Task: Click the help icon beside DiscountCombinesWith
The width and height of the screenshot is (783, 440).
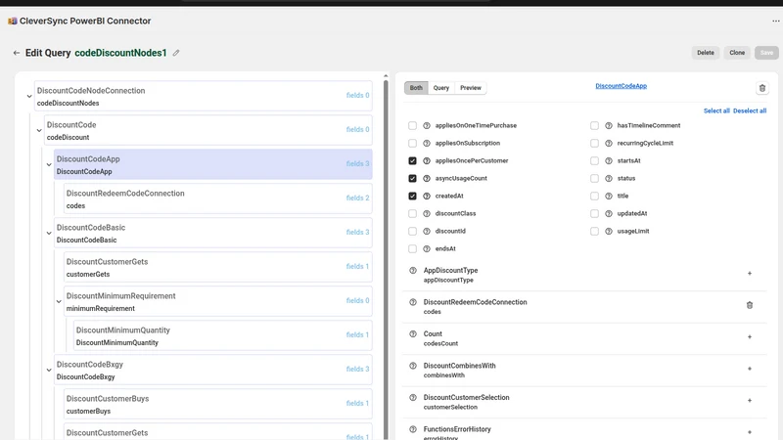Action: tap(413, 366)
